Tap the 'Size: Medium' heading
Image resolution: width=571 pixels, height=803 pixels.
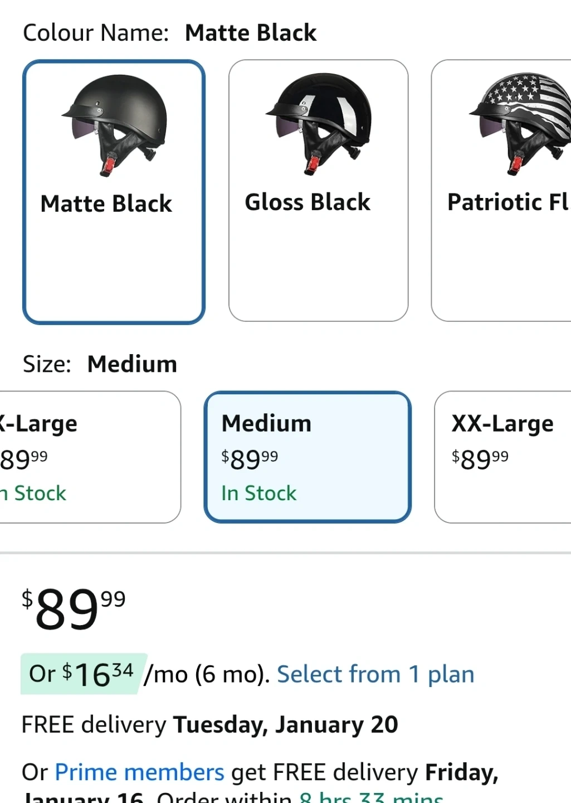(100, 364)
